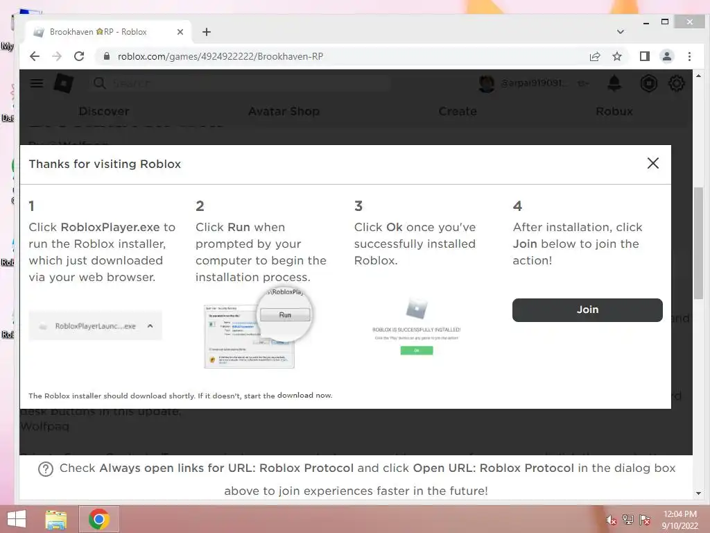Select the Brookhaven RP - Roblox tab
Screen dimensions: 710x533
[109, 32]
